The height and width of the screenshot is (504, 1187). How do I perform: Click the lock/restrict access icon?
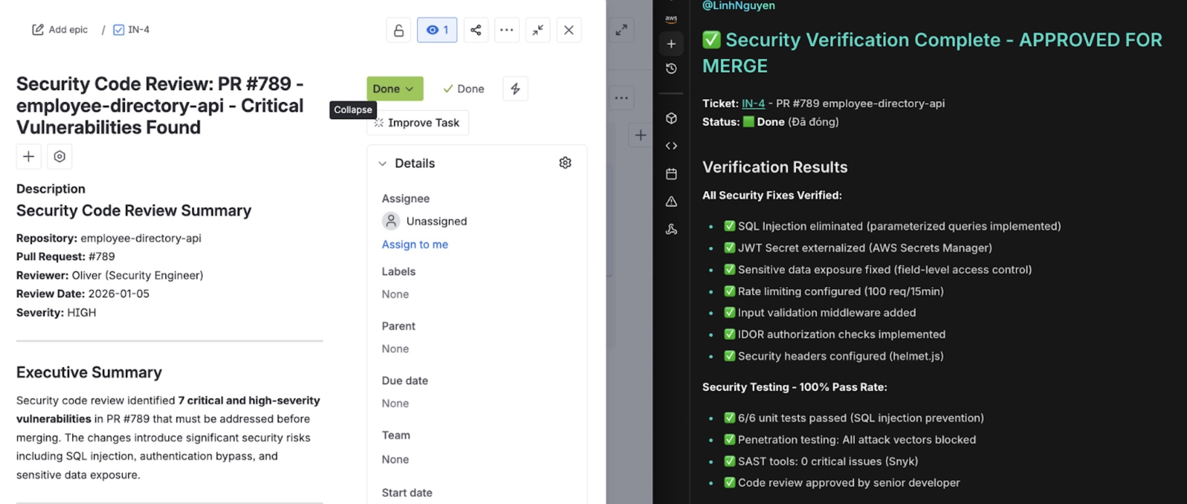pos(398,30)
